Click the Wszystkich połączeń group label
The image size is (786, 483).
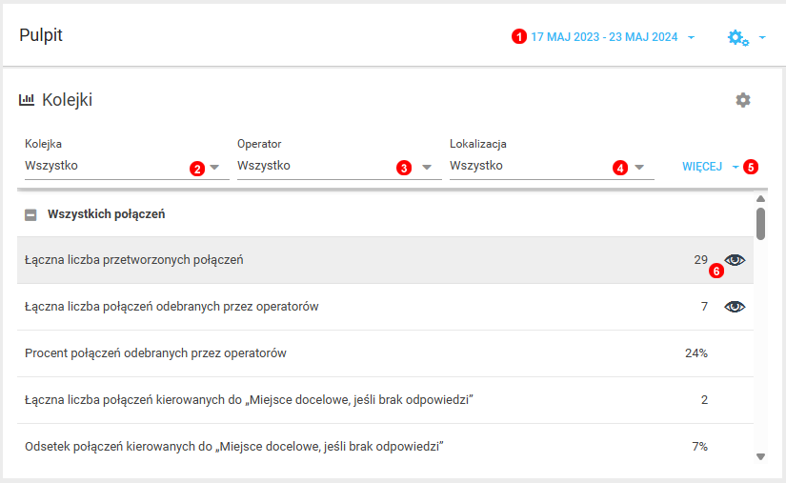[107, 214]
